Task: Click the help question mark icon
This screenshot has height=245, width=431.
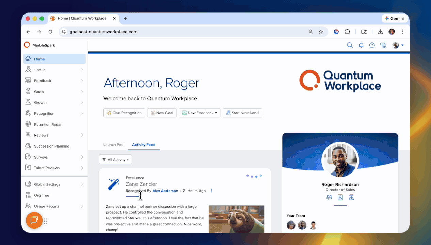Action: (x=372, y=45)
